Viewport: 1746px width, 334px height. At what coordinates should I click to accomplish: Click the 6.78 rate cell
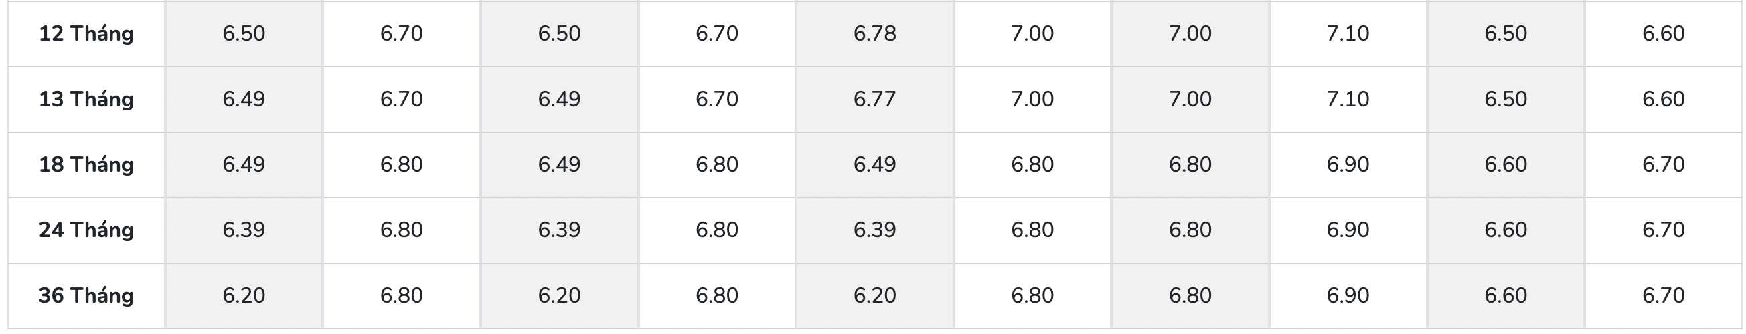point(874,33)
